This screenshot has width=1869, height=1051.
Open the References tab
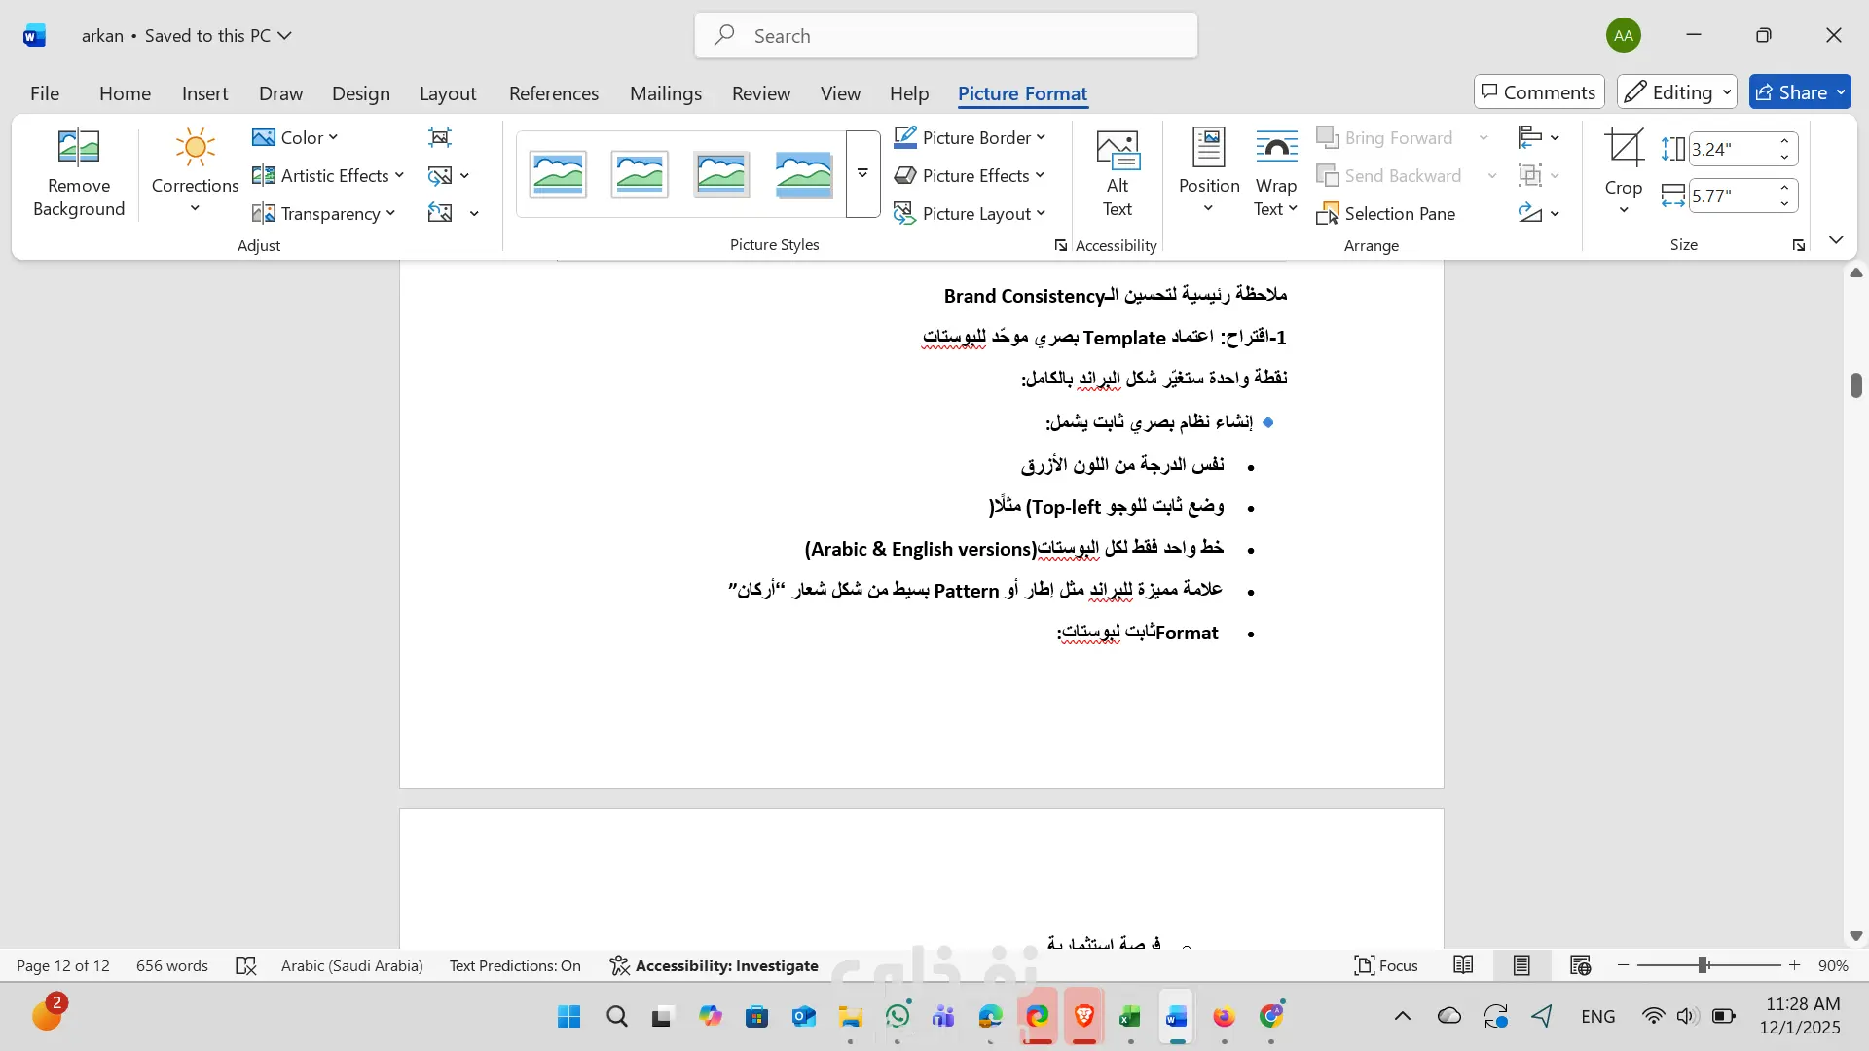pos(553,93)
